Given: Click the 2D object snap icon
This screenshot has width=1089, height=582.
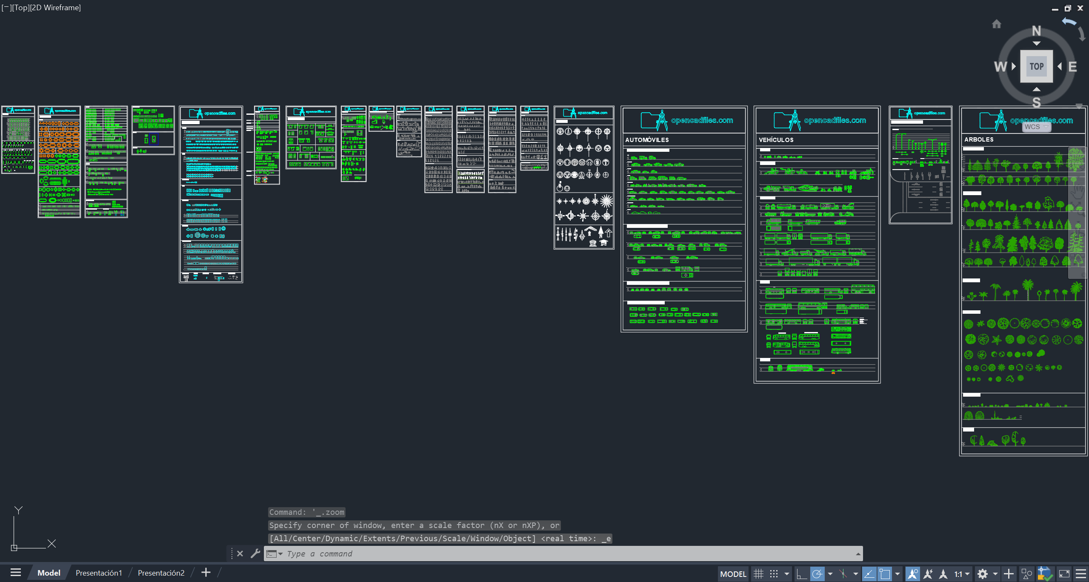Looking at the screenshot, I should (x=885, y=574).
